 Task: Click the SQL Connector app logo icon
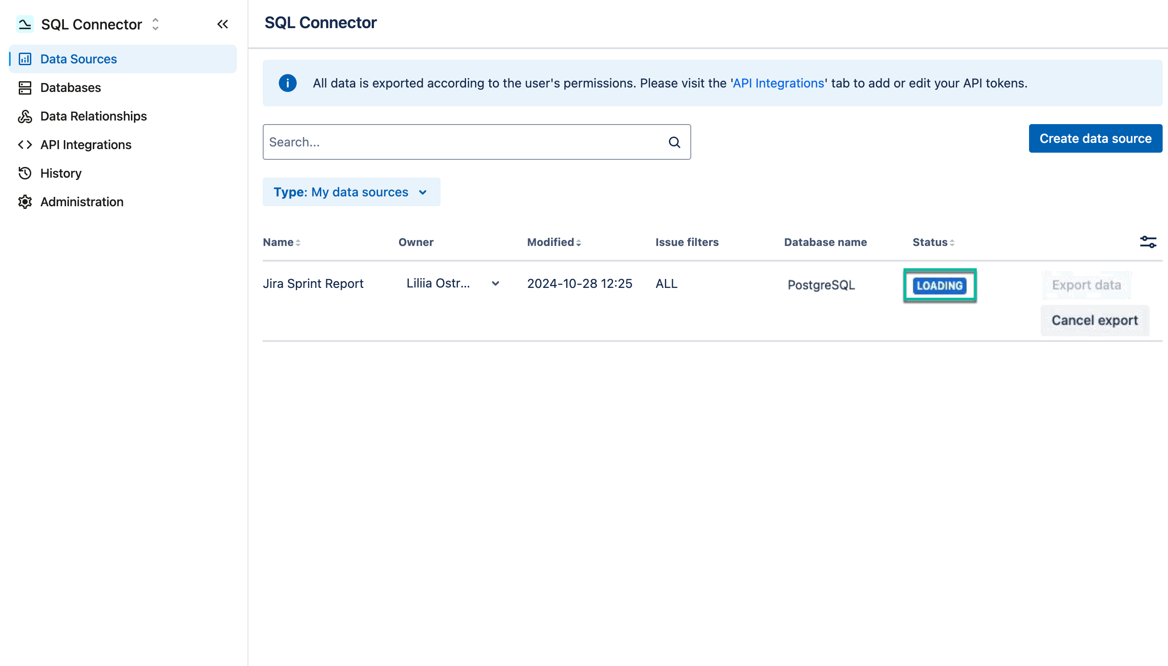(25, 24)
